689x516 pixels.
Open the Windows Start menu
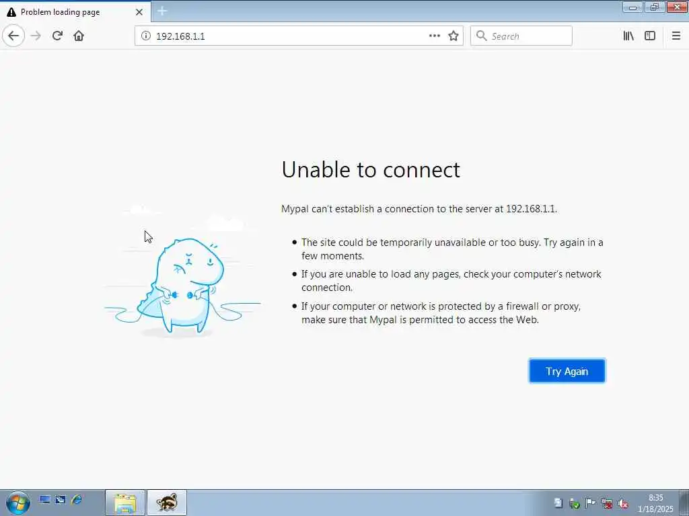click(17, 503)
